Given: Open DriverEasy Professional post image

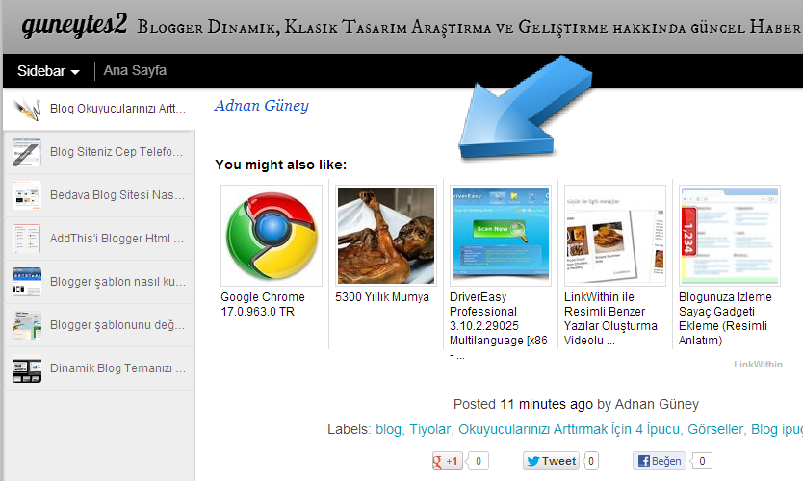Looking at the screenshot, I should [x=501, y=236].
